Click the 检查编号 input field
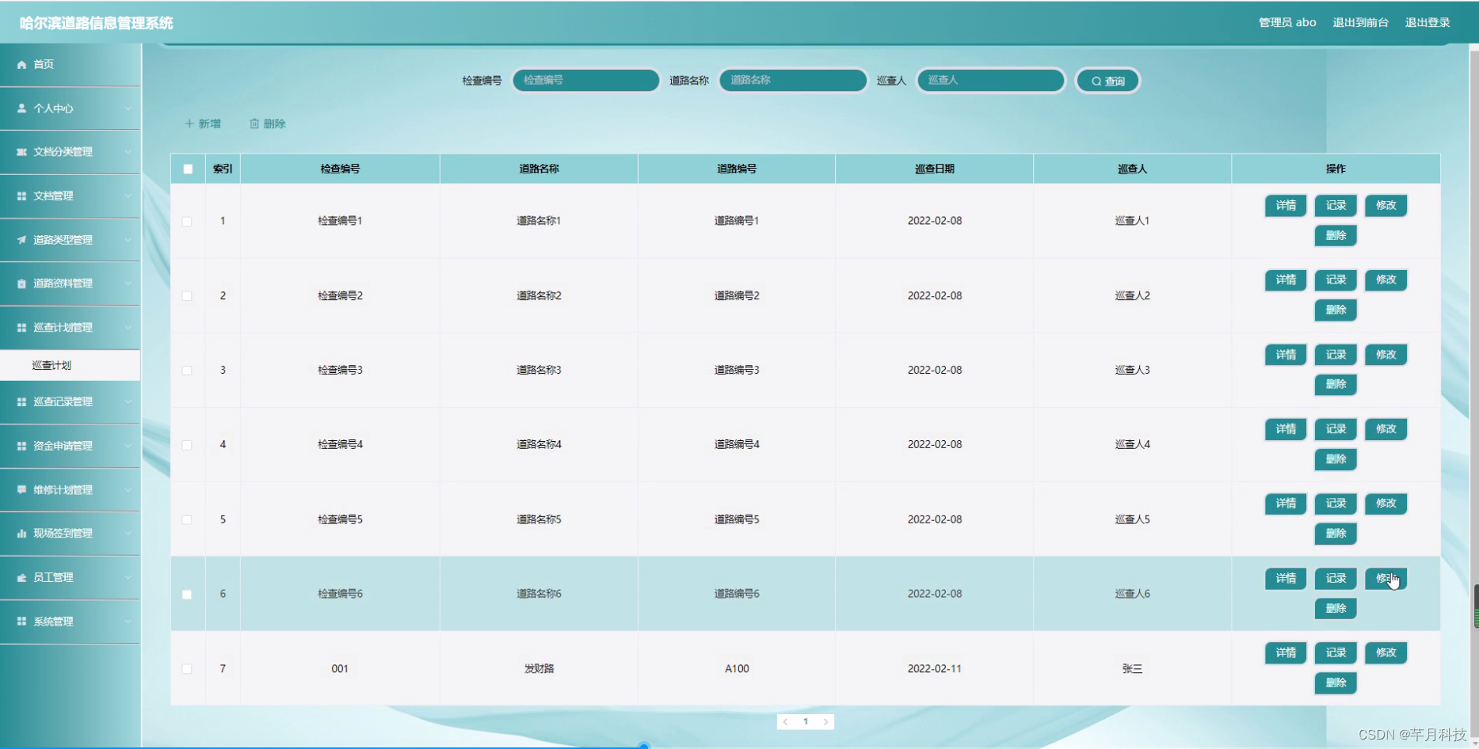The height and width of the screenshot is (749, 1479). coord(585,80)
